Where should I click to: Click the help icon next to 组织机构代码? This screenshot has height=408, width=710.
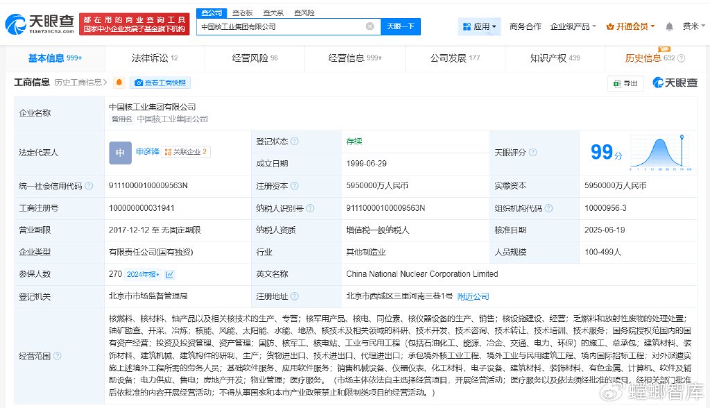[x=548, y=208]
